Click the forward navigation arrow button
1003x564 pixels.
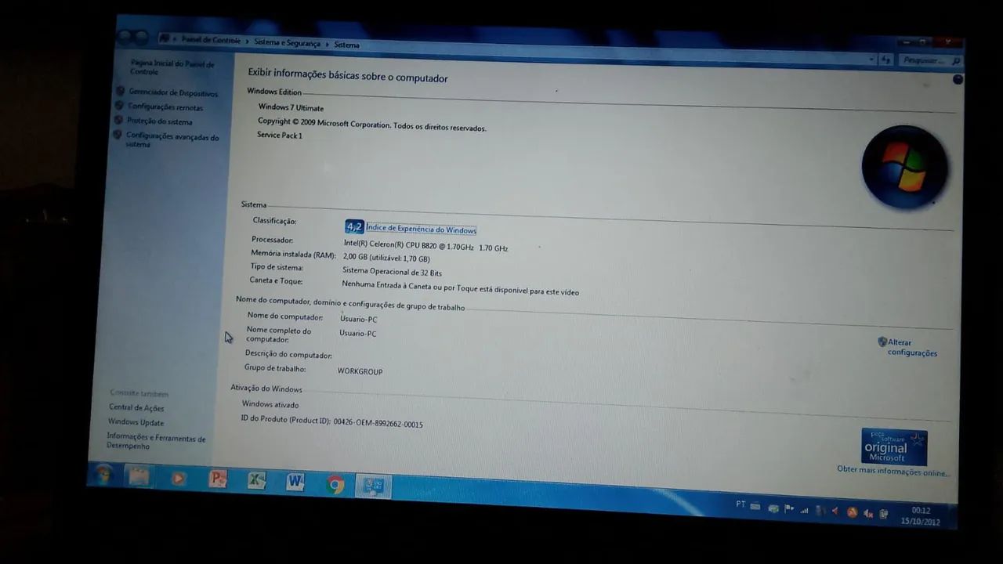click(x=142, y=38)
